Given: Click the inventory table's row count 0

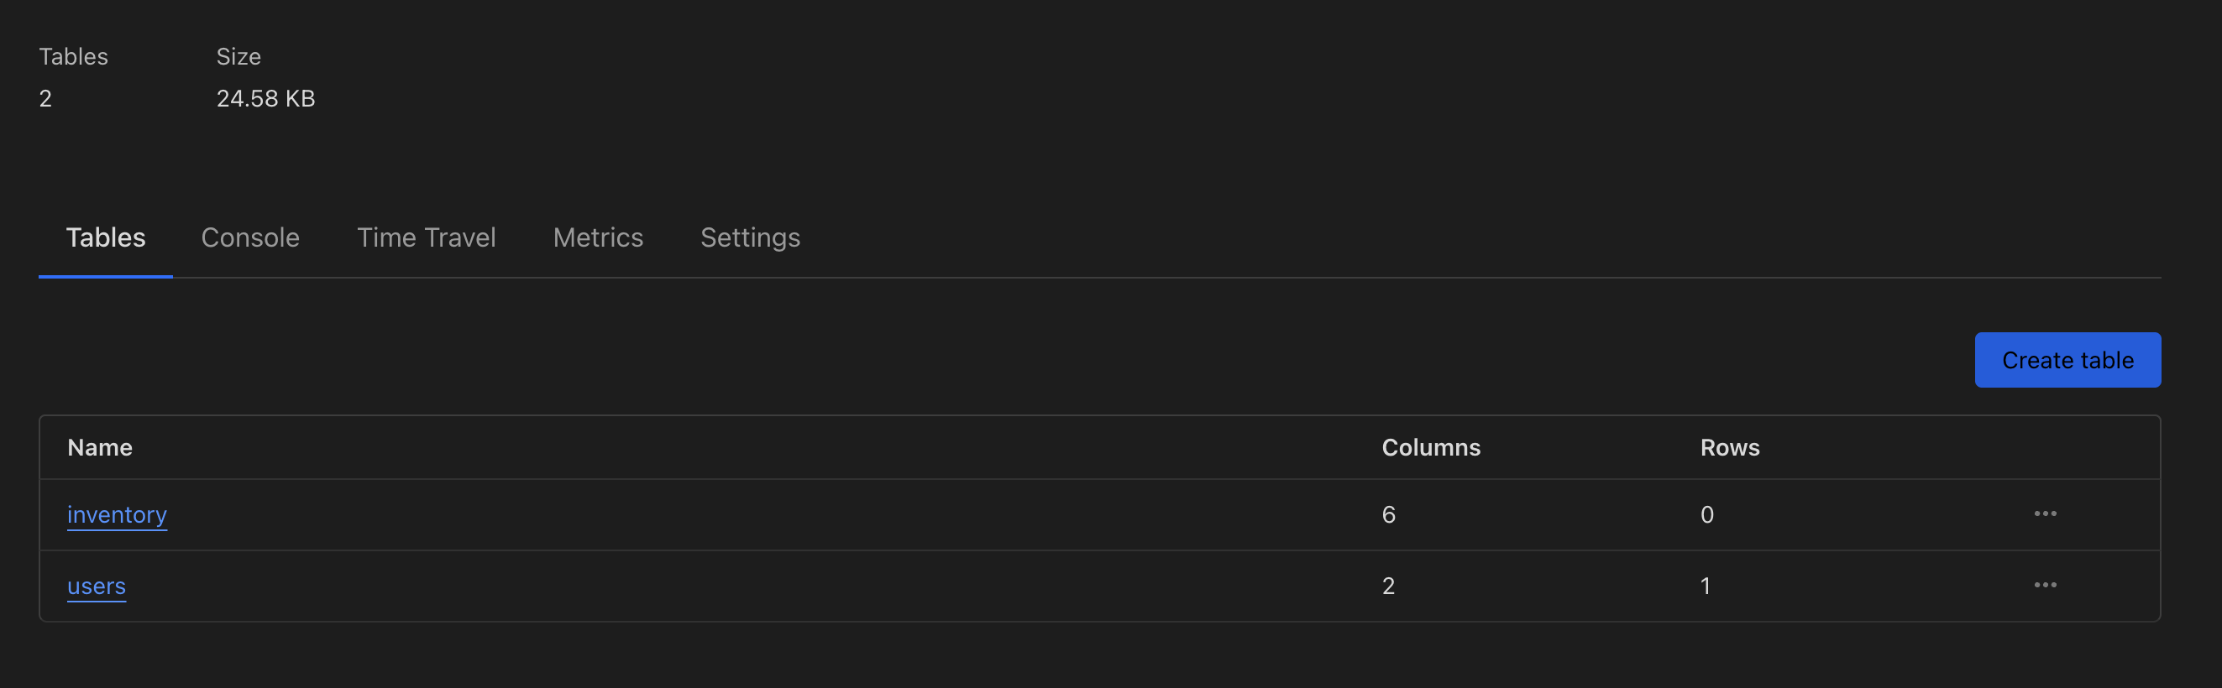Looking at the screenshot, I should [x=1706, y=514].
